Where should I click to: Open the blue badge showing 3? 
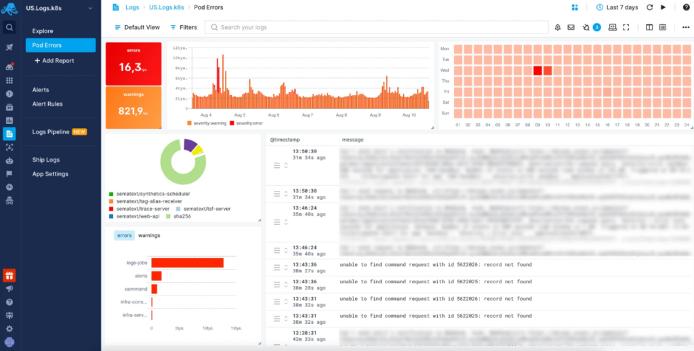(596, 27)
